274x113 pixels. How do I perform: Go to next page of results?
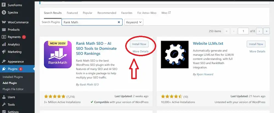click(259, 31)
